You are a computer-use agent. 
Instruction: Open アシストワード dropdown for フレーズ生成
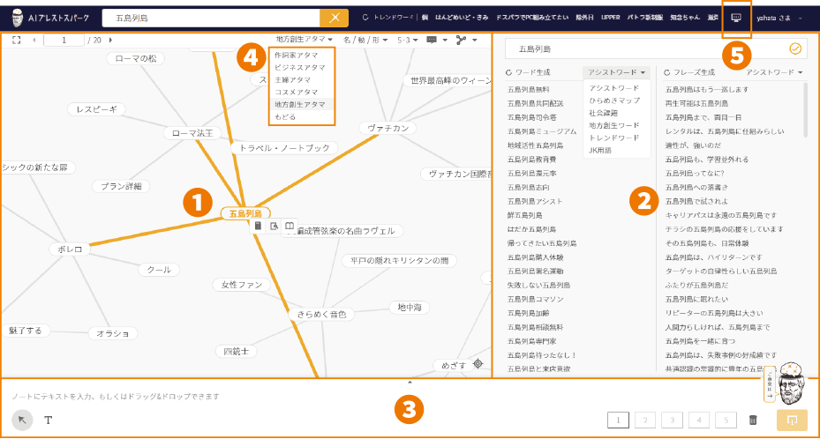click(774, 72)
